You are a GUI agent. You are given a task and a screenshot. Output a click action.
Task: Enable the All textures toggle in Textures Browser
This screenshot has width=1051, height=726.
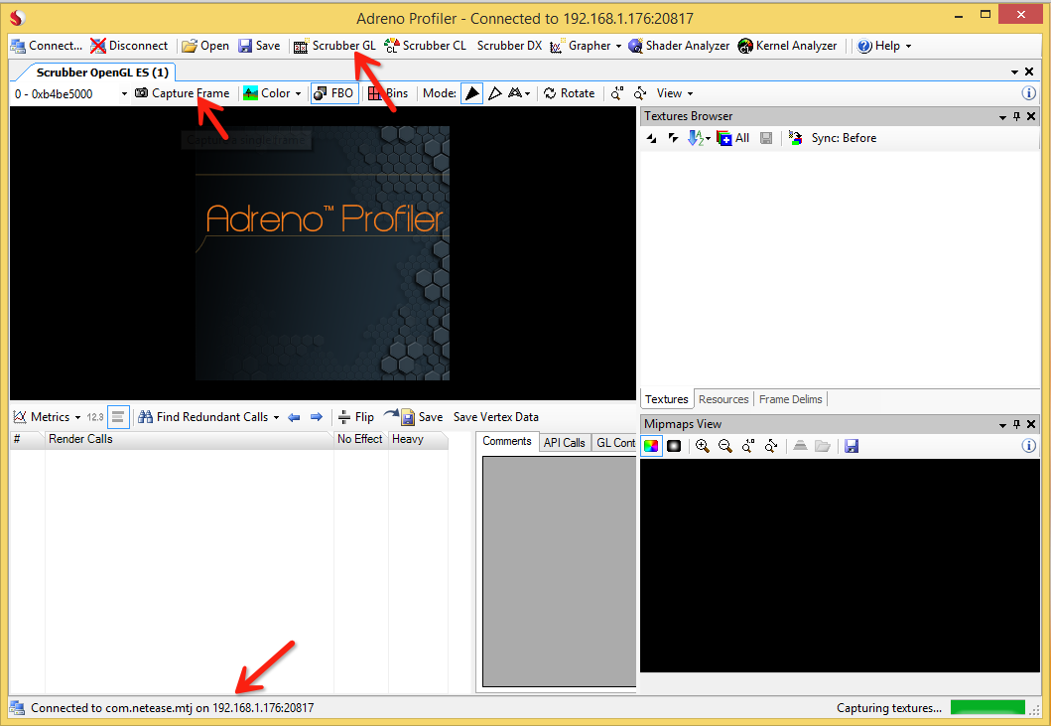pos(732,137)
